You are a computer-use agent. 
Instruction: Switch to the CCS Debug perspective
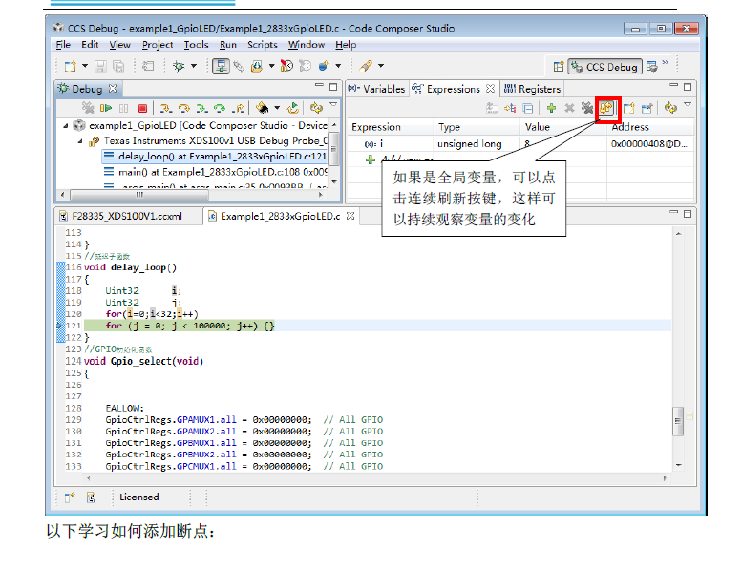click(x=605, y=67)
